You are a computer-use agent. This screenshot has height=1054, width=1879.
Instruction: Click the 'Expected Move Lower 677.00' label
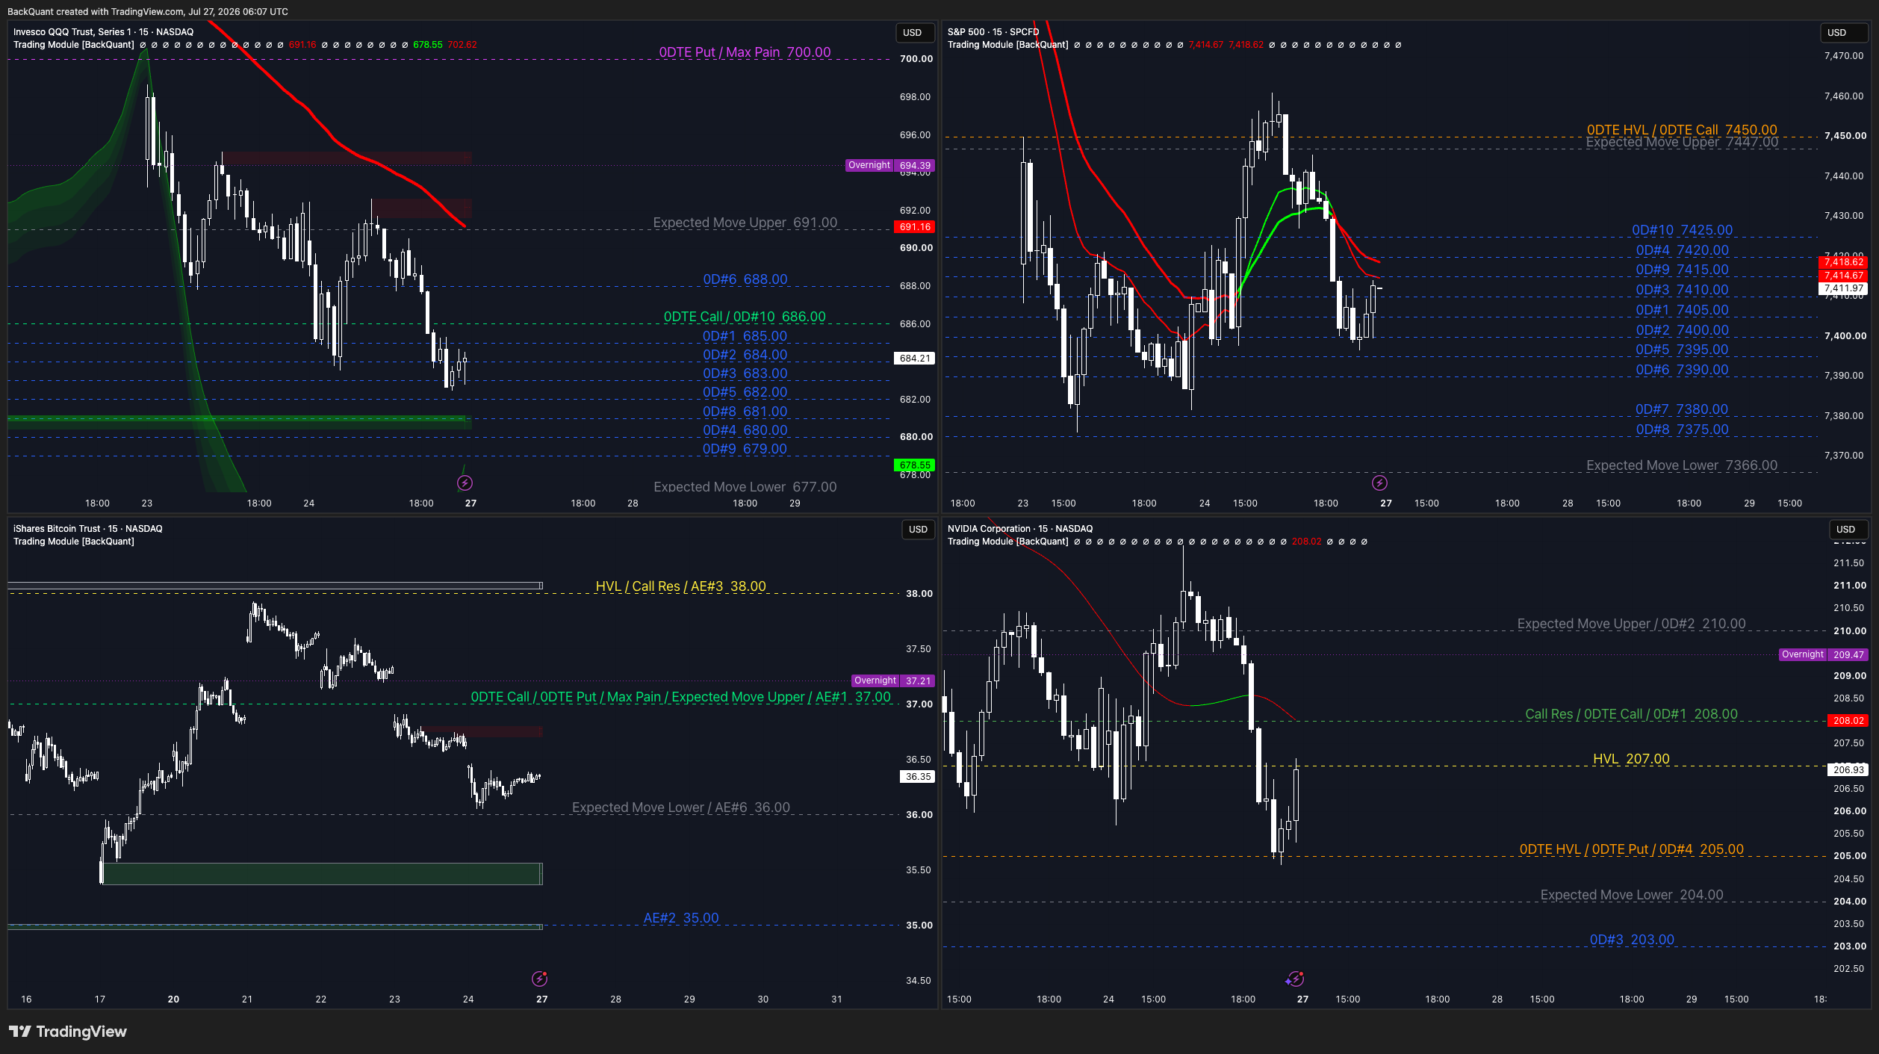point(745,487)
